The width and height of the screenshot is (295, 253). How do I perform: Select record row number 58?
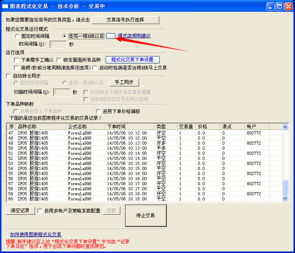[x=144, y=189]
